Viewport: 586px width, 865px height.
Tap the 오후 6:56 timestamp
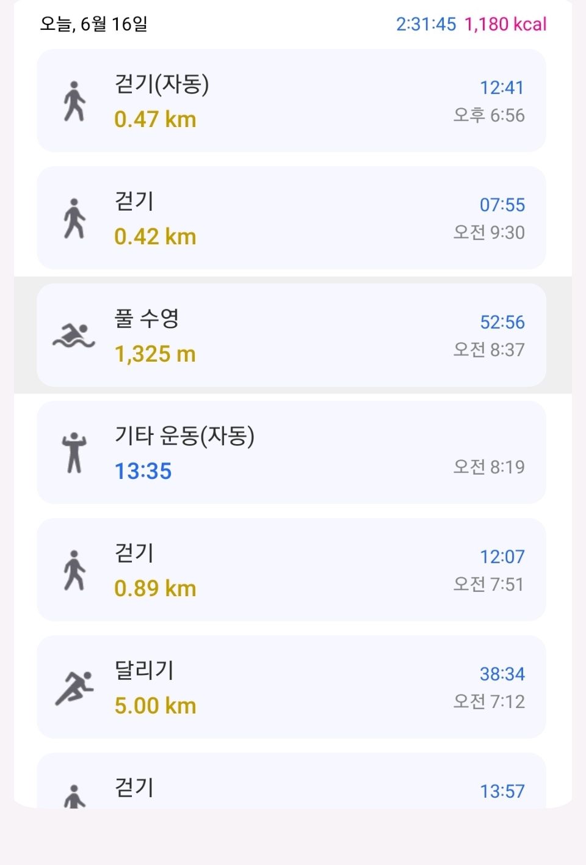pos(489,115)
